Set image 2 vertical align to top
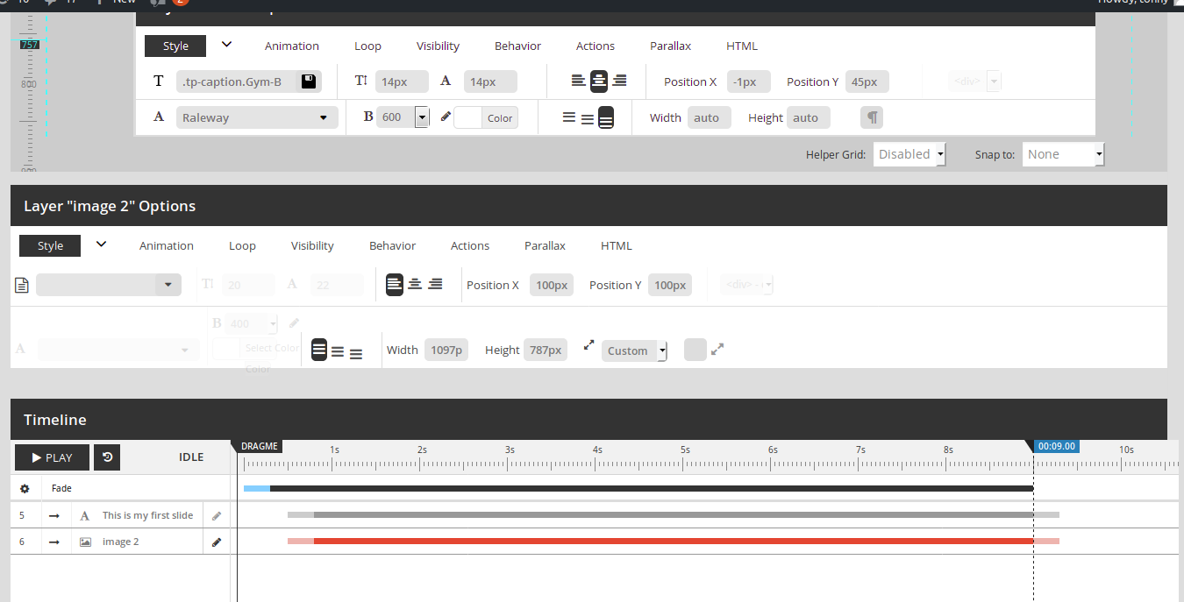The width and height of the screenshot is (1184, 602). (319, 351)
